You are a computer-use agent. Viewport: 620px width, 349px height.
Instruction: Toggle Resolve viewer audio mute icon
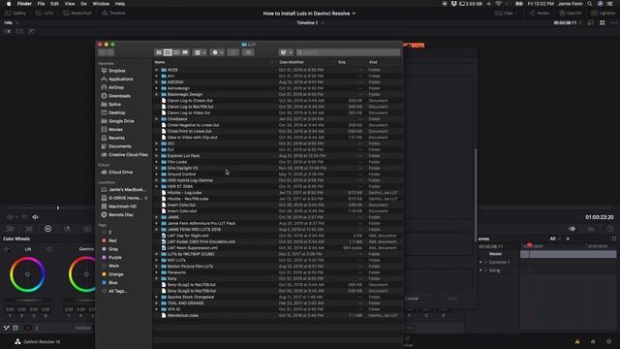coord(36,217)
